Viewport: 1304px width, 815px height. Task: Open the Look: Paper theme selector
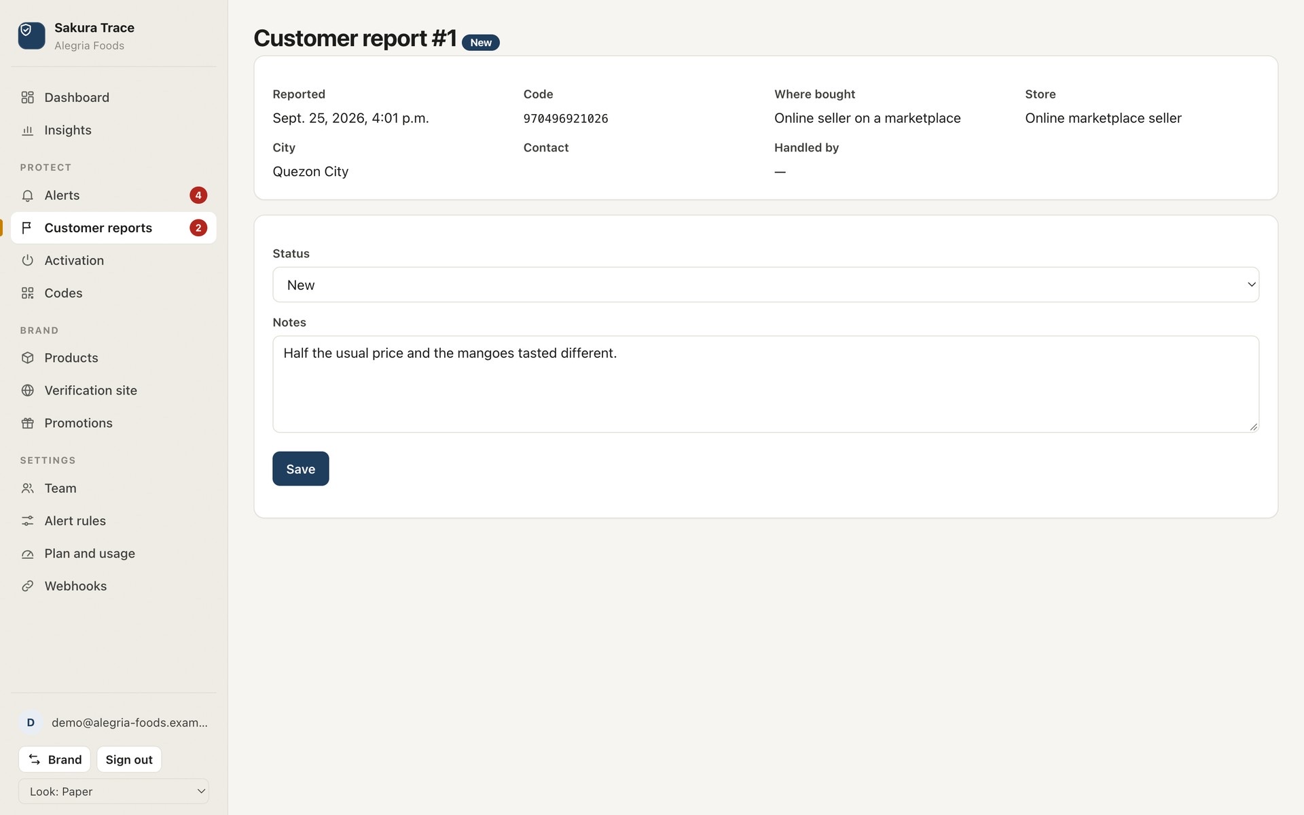pos(113,791)
